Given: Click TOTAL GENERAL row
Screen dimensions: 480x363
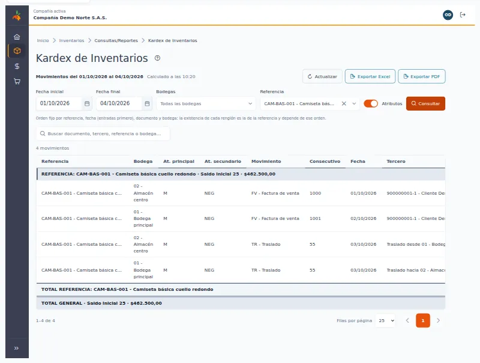Looking at the screenshot, I should tap(241, 304).
